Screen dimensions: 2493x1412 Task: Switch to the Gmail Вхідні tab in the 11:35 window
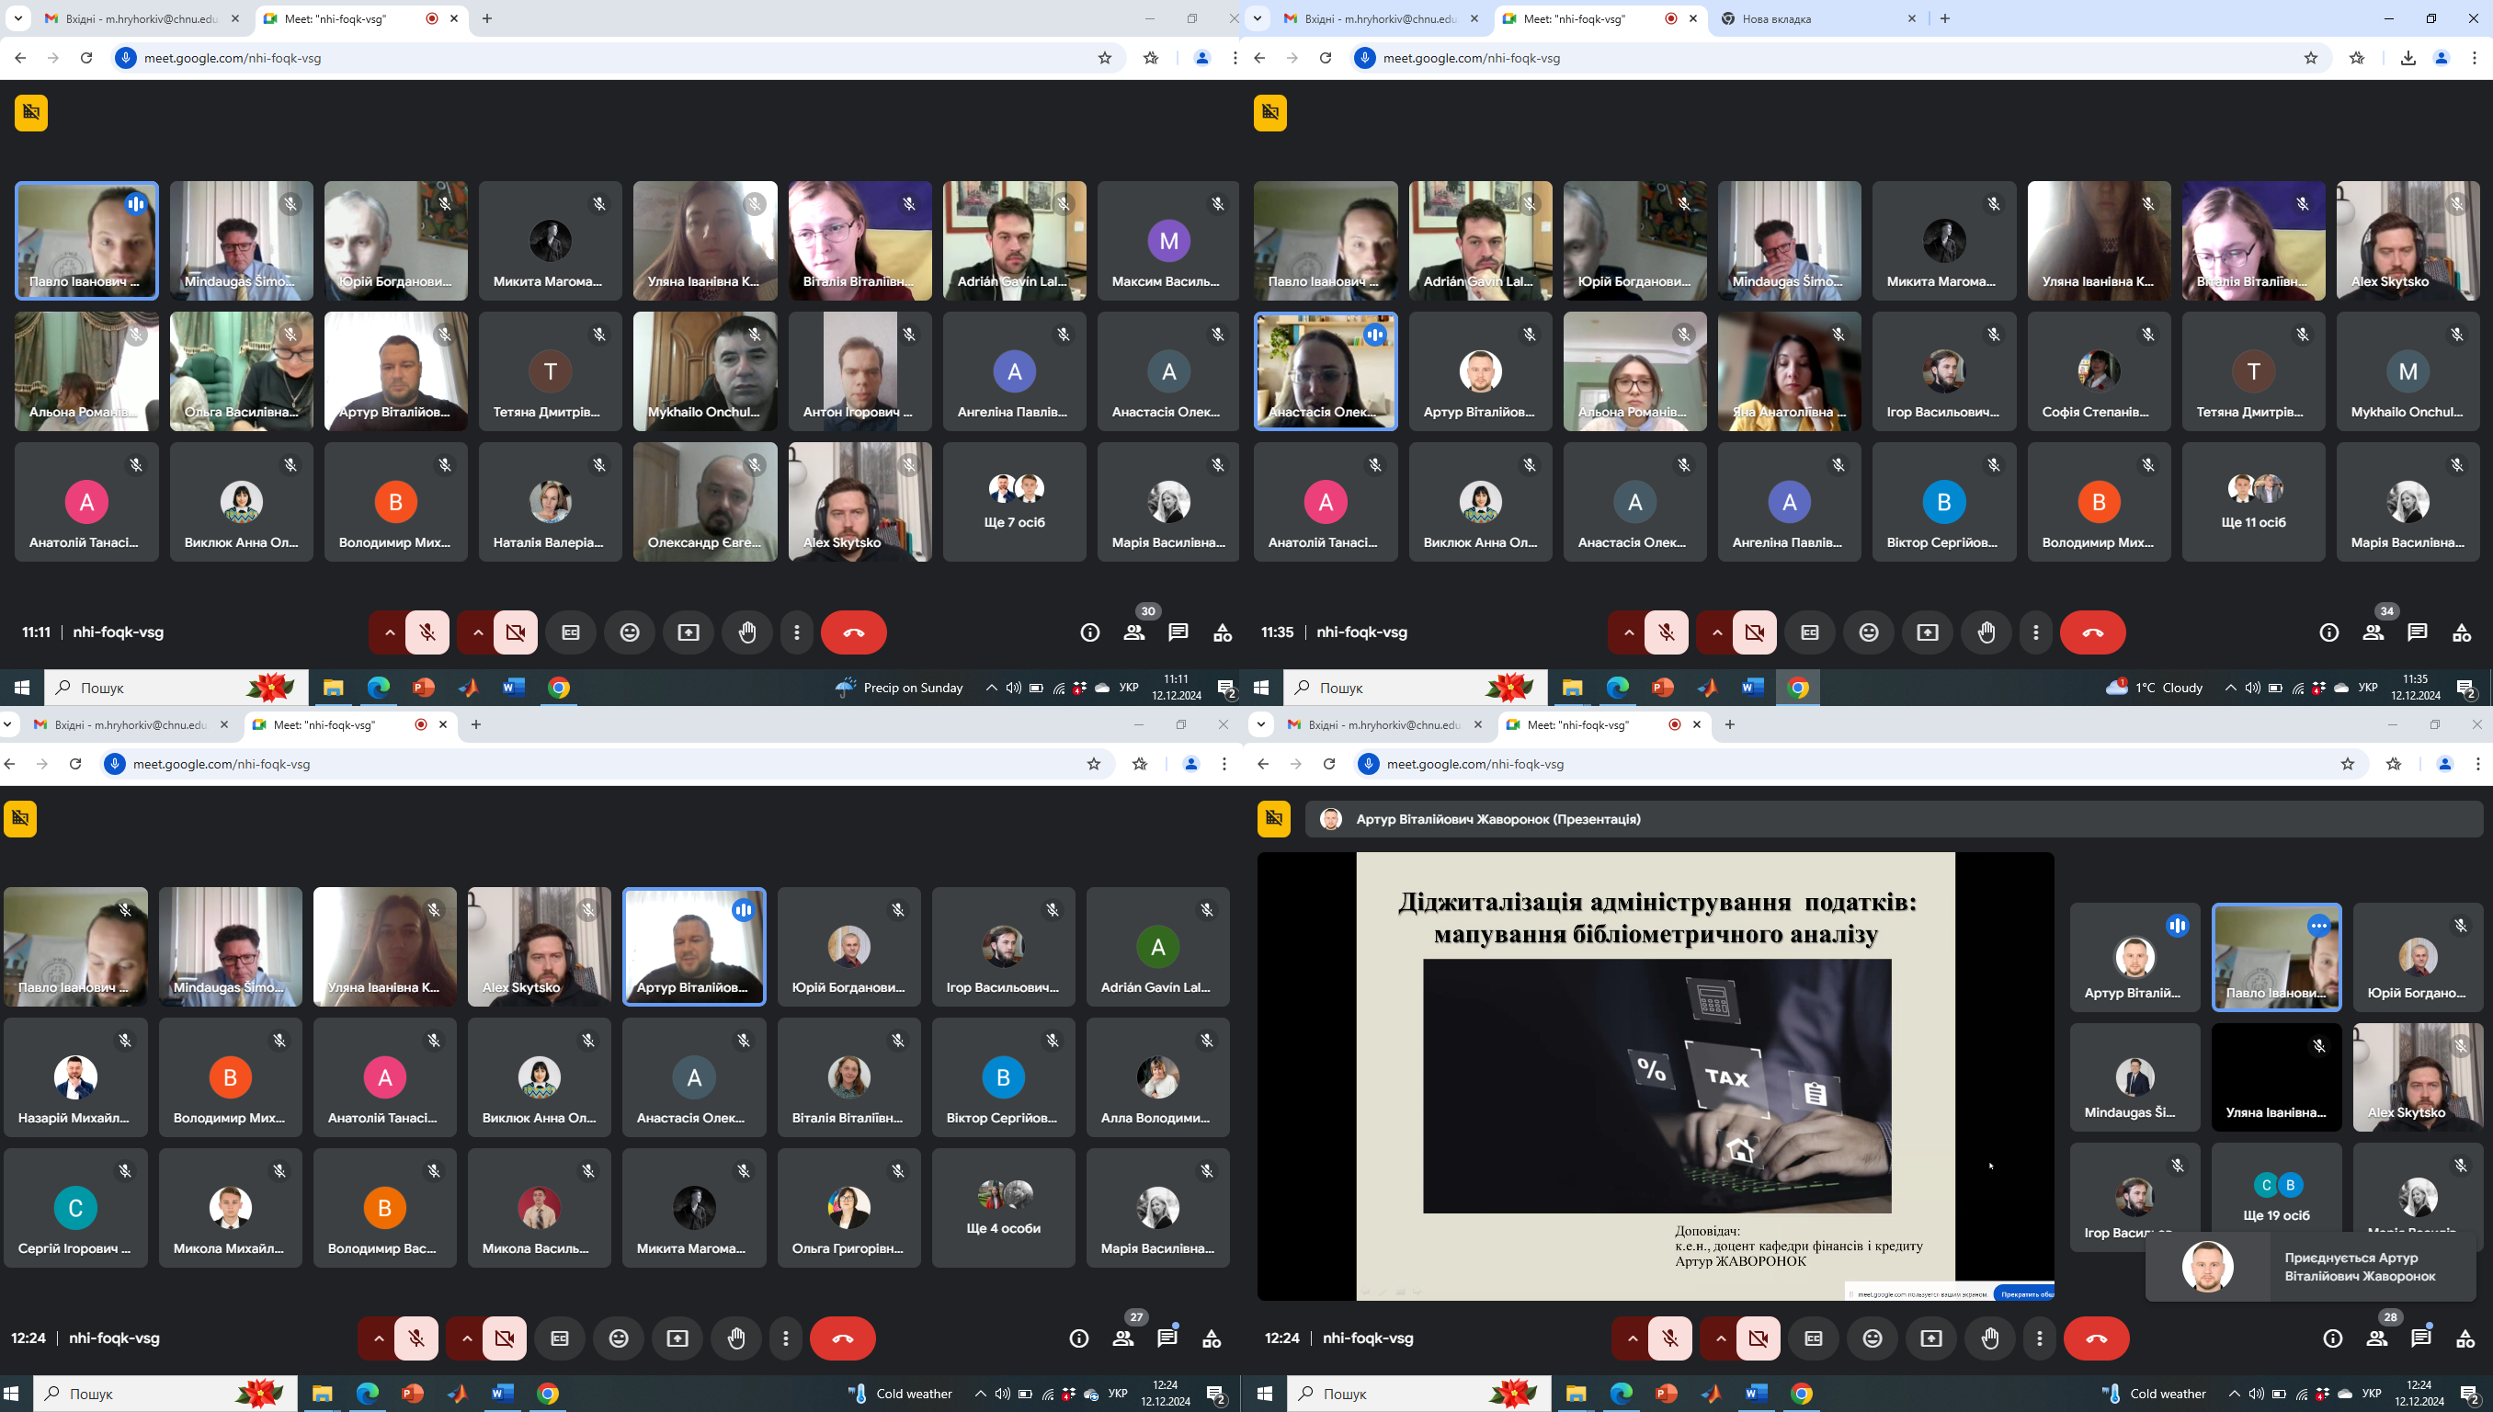[1382, 18]
